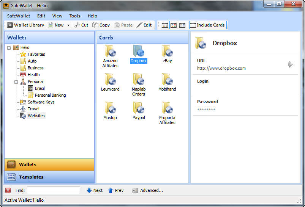The height and width of the screenshot is (207, 305).
Task: Click the New card toolbar button
Action: (56, 25)
